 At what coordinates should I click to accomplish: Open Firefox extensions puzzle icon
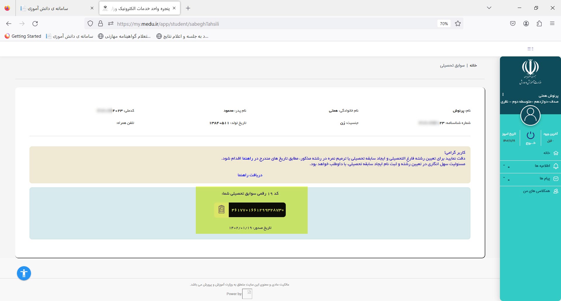pyautogui.click(x=539, y=24)
